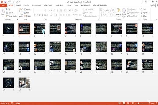The height and width of the screenshot is (105, 158).
Task: Click the Slide Sorter view icon
Action: tap(124, 103)
